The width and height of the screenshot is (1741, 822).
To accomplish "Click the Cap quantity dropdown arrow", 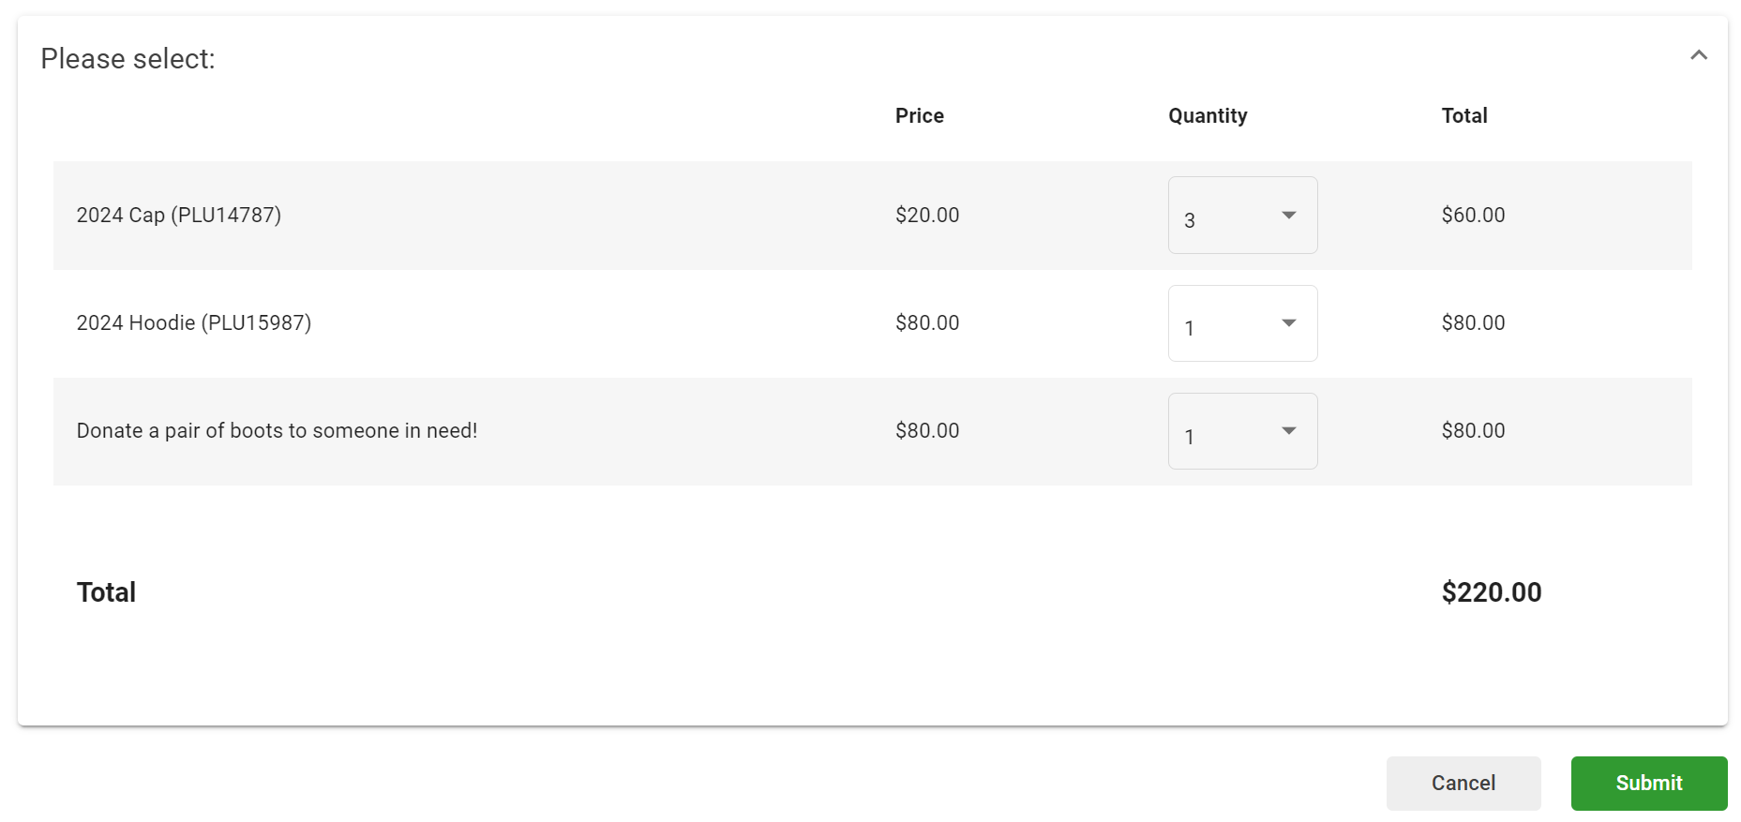I will [1289, 215].
